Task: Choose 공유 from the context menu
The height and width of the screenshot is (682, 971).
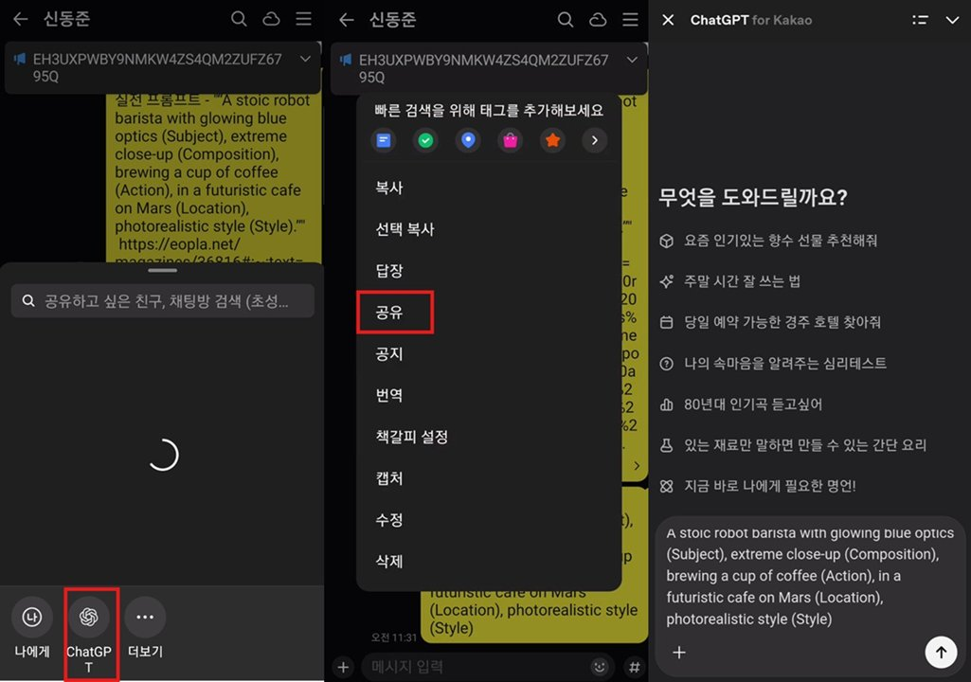Action: [389, 313]
